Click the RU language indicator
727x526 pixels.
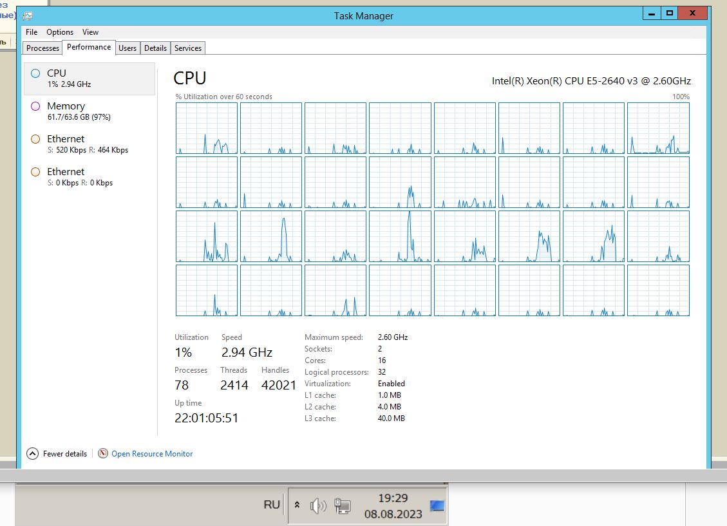[272, 505]
